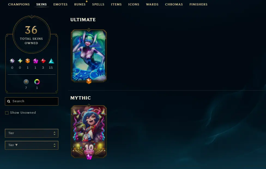Click the cyan Epic tier triangle icon

[x=51, y=61]
